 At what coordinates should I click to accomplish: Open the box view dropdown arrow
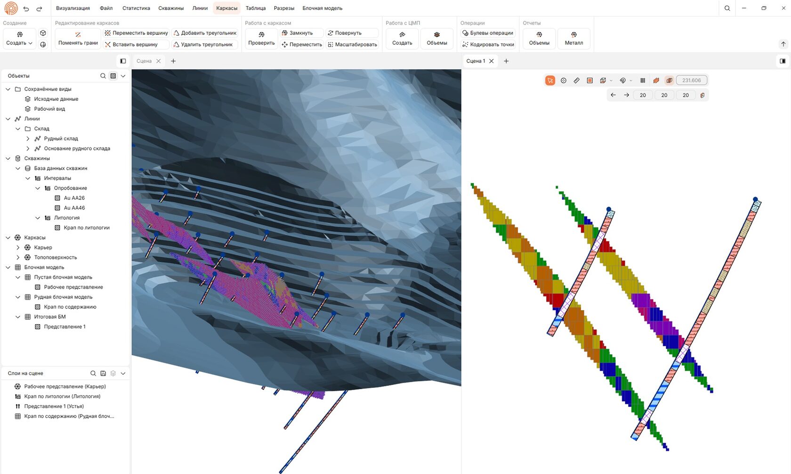[x=611, y=81]
